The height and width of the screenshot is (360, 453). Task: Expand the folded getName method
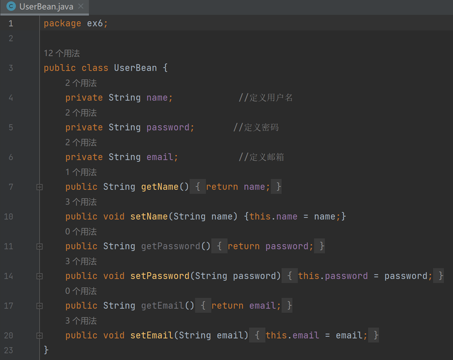(40, 187)
